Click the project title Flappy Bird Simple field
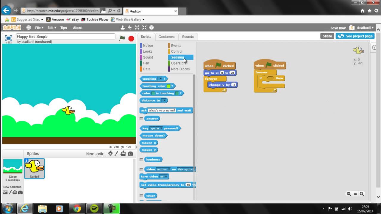Viewport: 381px width, 214px height. pyautogui.click(x=65, y=37)
